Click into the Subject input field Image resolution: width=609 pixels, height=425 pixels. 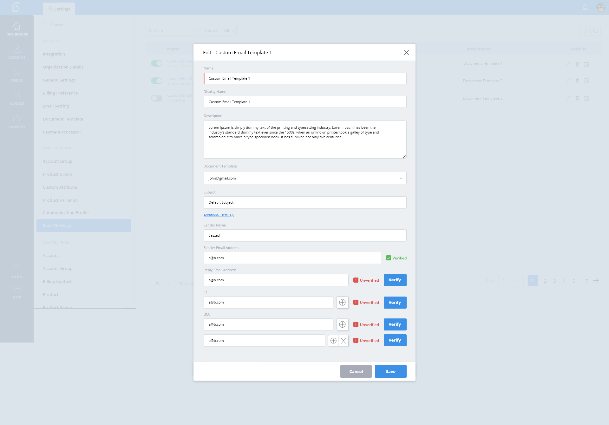(305, 202)
